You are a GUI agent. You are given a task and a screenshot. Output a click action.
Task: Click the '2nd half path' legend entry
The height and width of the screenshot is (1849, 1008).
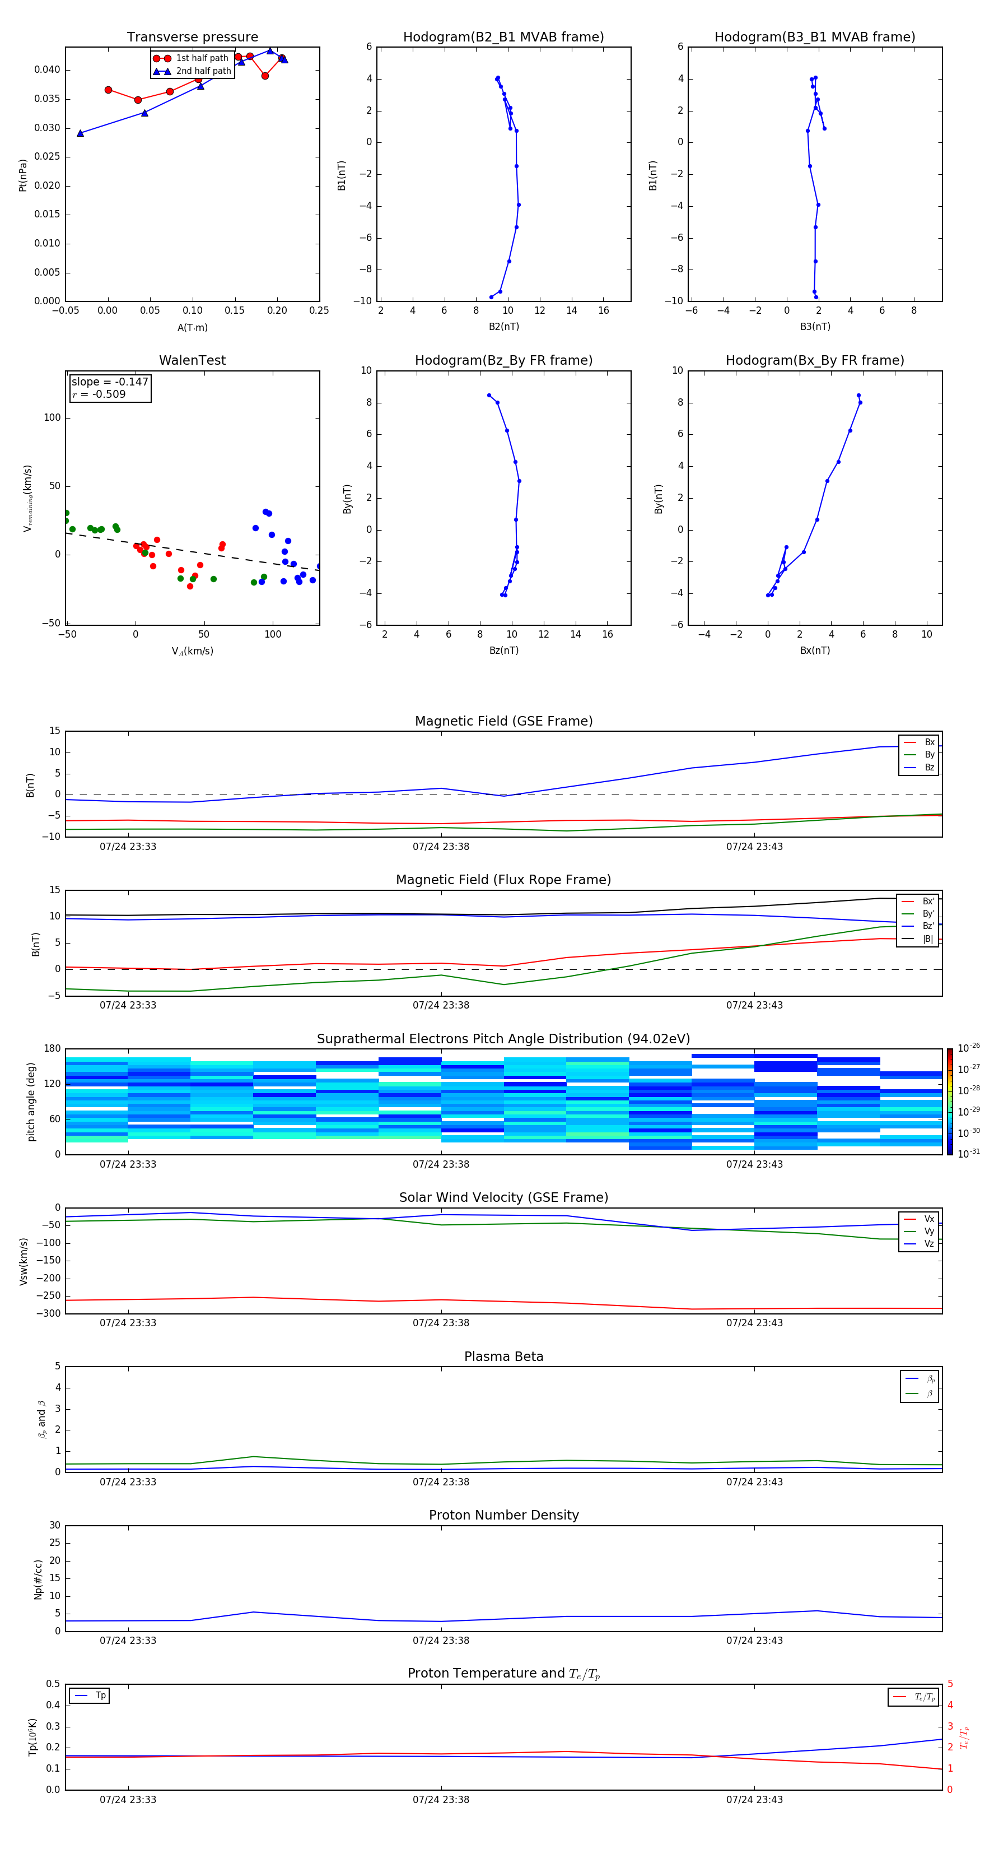(192, 71)
